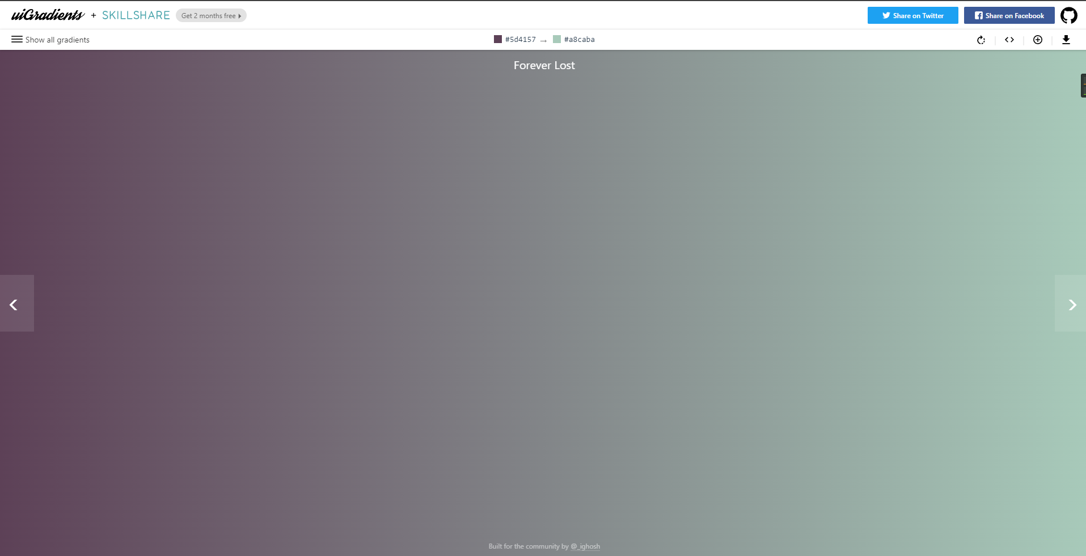Select the #5d4157 color swatch

click(x=498, y=39)
